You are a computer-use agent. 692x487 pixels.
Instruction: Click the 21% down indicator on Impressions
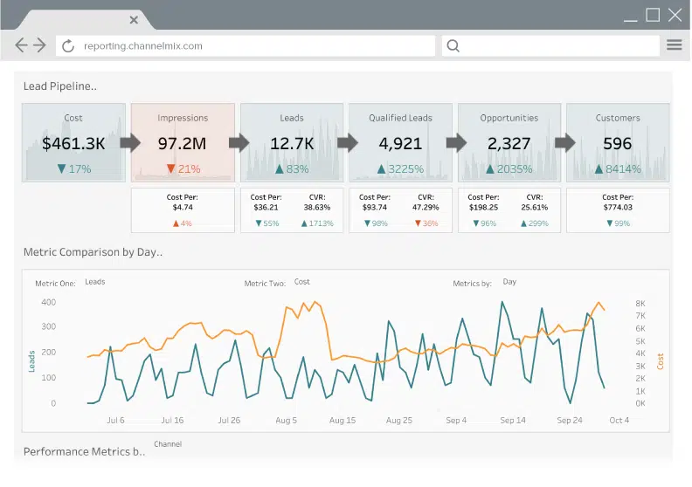click(183, 168)
